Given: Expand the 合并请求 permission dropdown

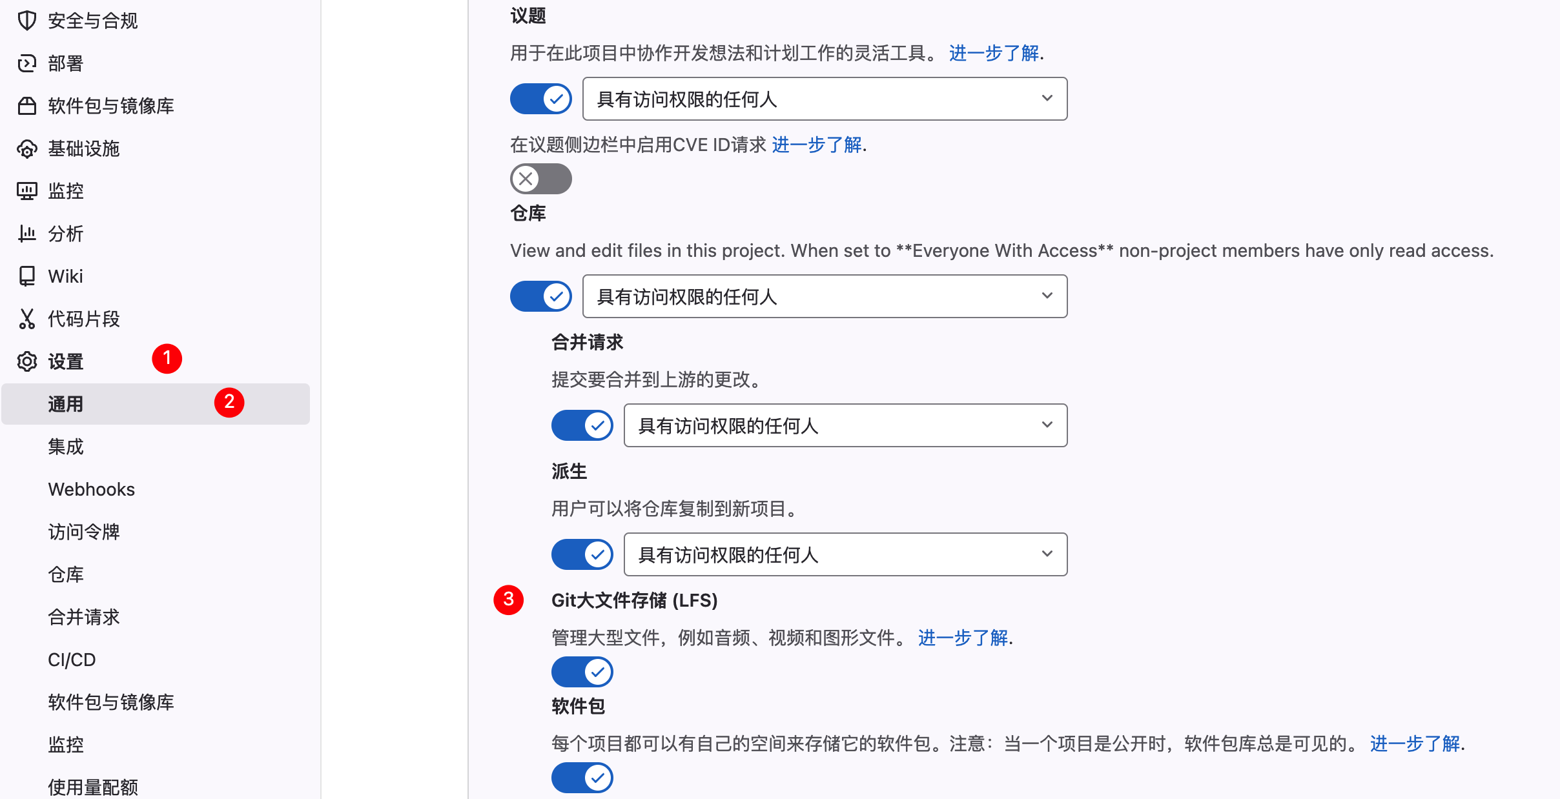Looking at the screenshot, I should click(845, 425).
